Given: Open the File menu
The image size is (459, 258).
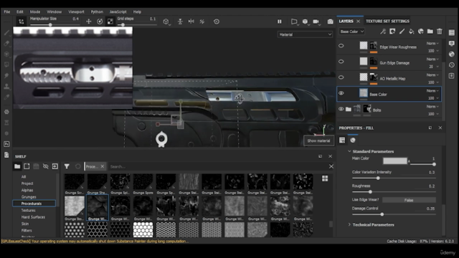Looking at the screenshot, I should click(6, 11).
